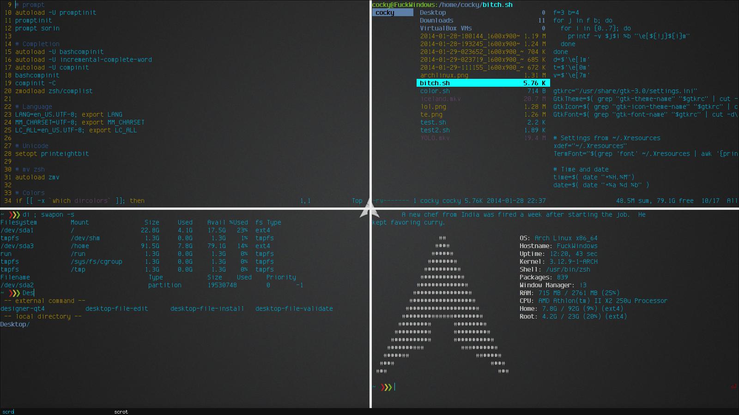Switch to the 'scrd' workspace in the bar
Screen dimensions: 739x415
point(8,412)
